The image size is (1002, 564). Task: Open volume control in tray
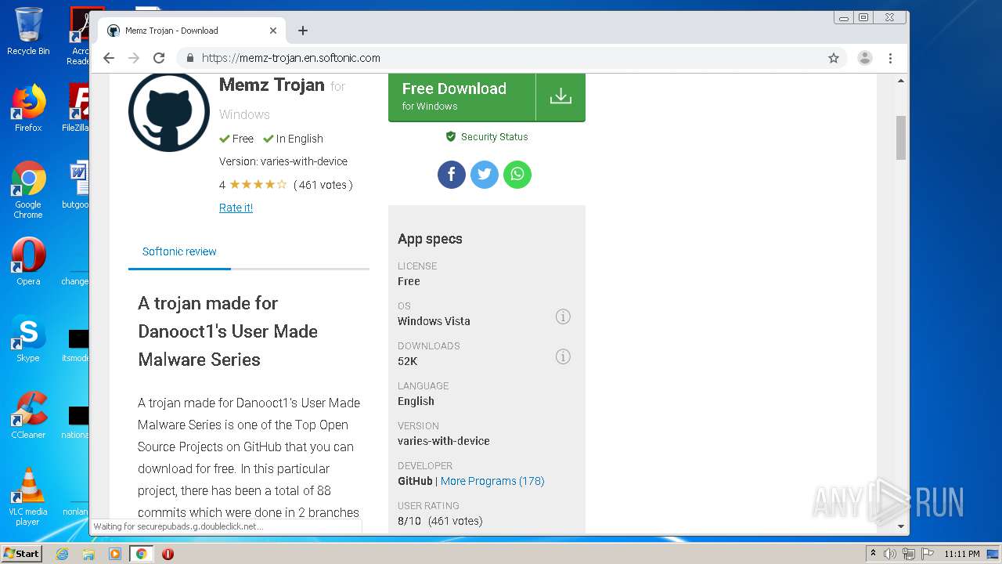(890, 554)
